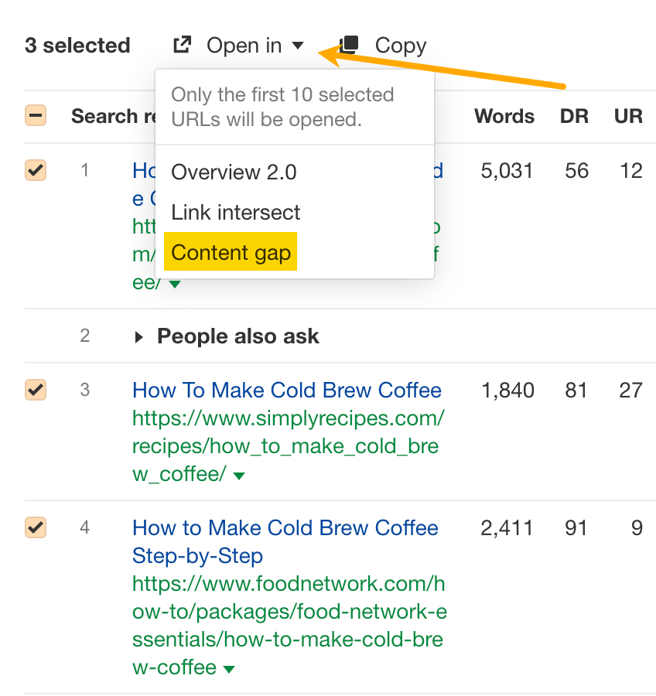Click the disclosure triangle before People also ask
The image size is (656, 696).
[139, 336]
